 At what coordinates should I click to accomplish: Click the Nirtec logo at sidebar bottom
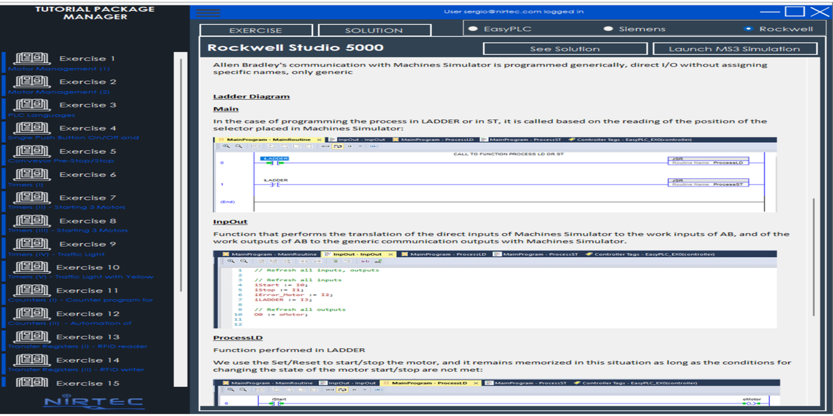pyautogui.click(x=94, y=402)
